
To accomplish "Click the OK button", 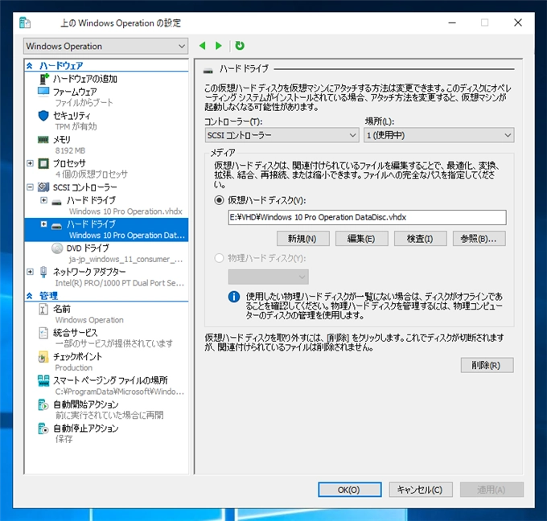I will click(350, 490).
